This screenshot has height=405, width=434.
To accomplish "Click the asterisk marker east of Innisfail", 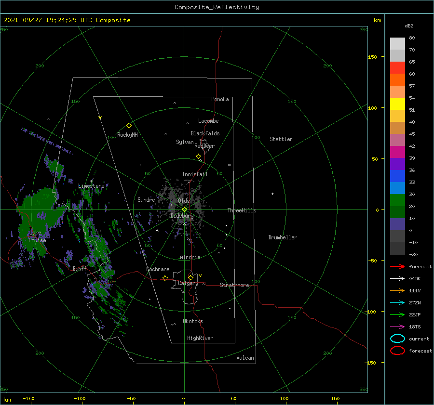I will point(229,165).
